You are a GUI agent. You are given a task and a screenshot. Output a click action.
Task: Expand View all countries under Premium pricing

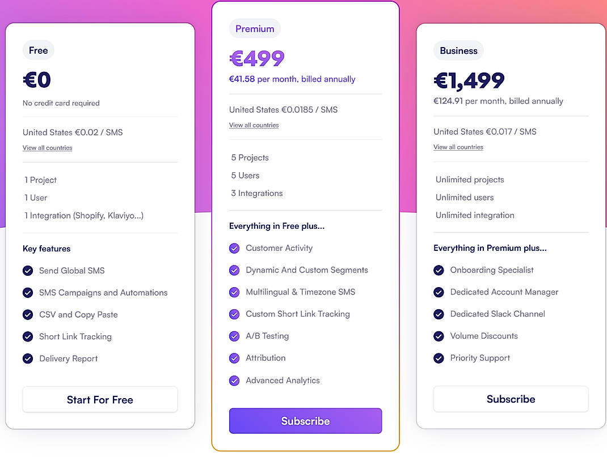click(254, 125)
